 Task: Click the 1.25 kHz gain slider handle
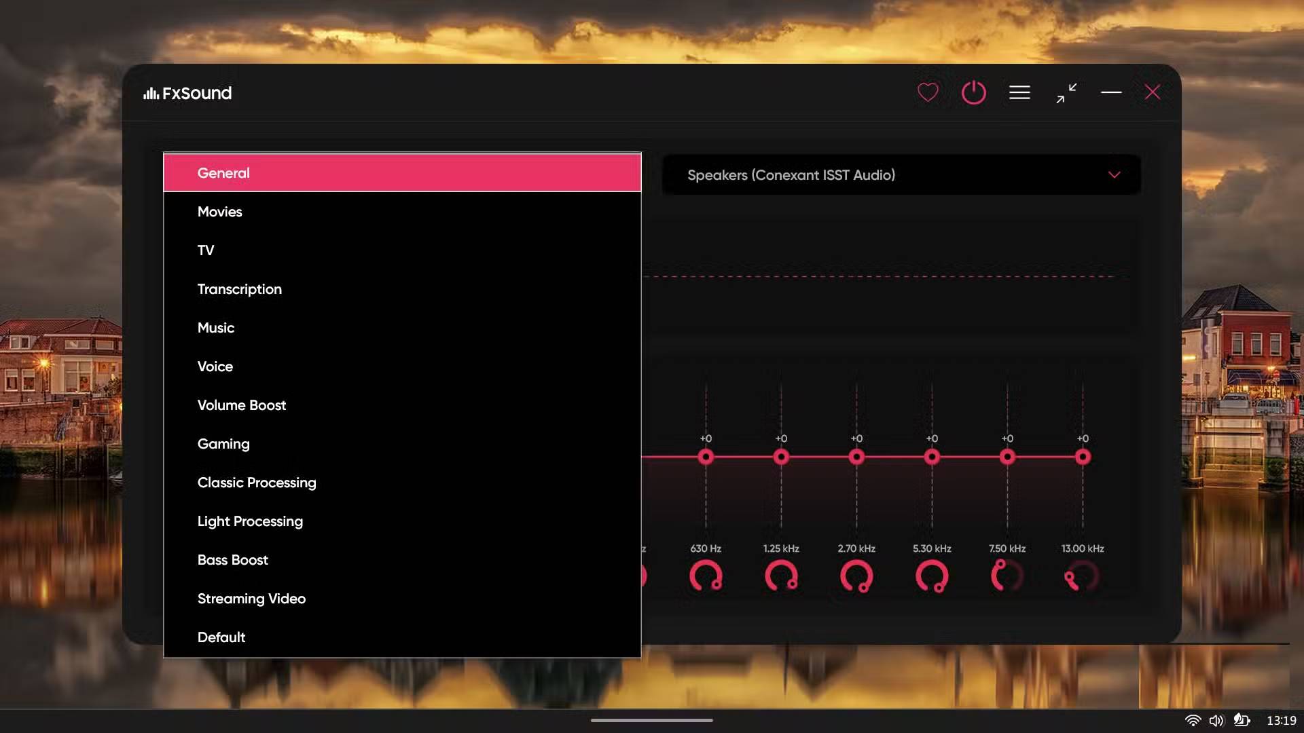(x=781, y=457)
